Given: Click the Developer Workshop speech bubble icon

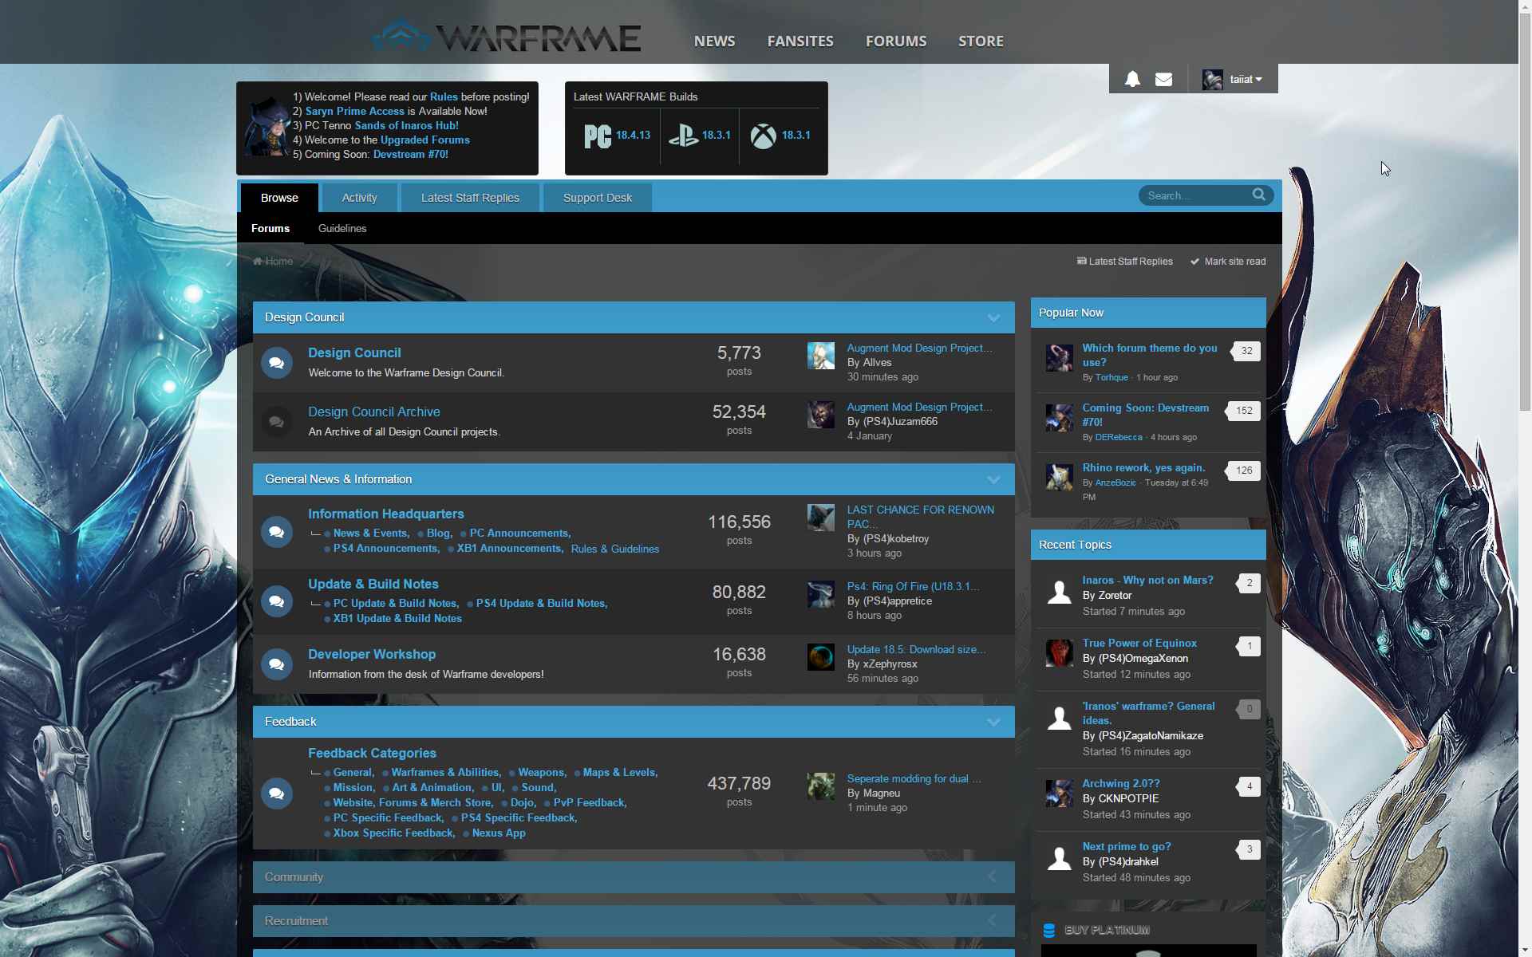Looking at the screenshot, I should pos(276,664).
